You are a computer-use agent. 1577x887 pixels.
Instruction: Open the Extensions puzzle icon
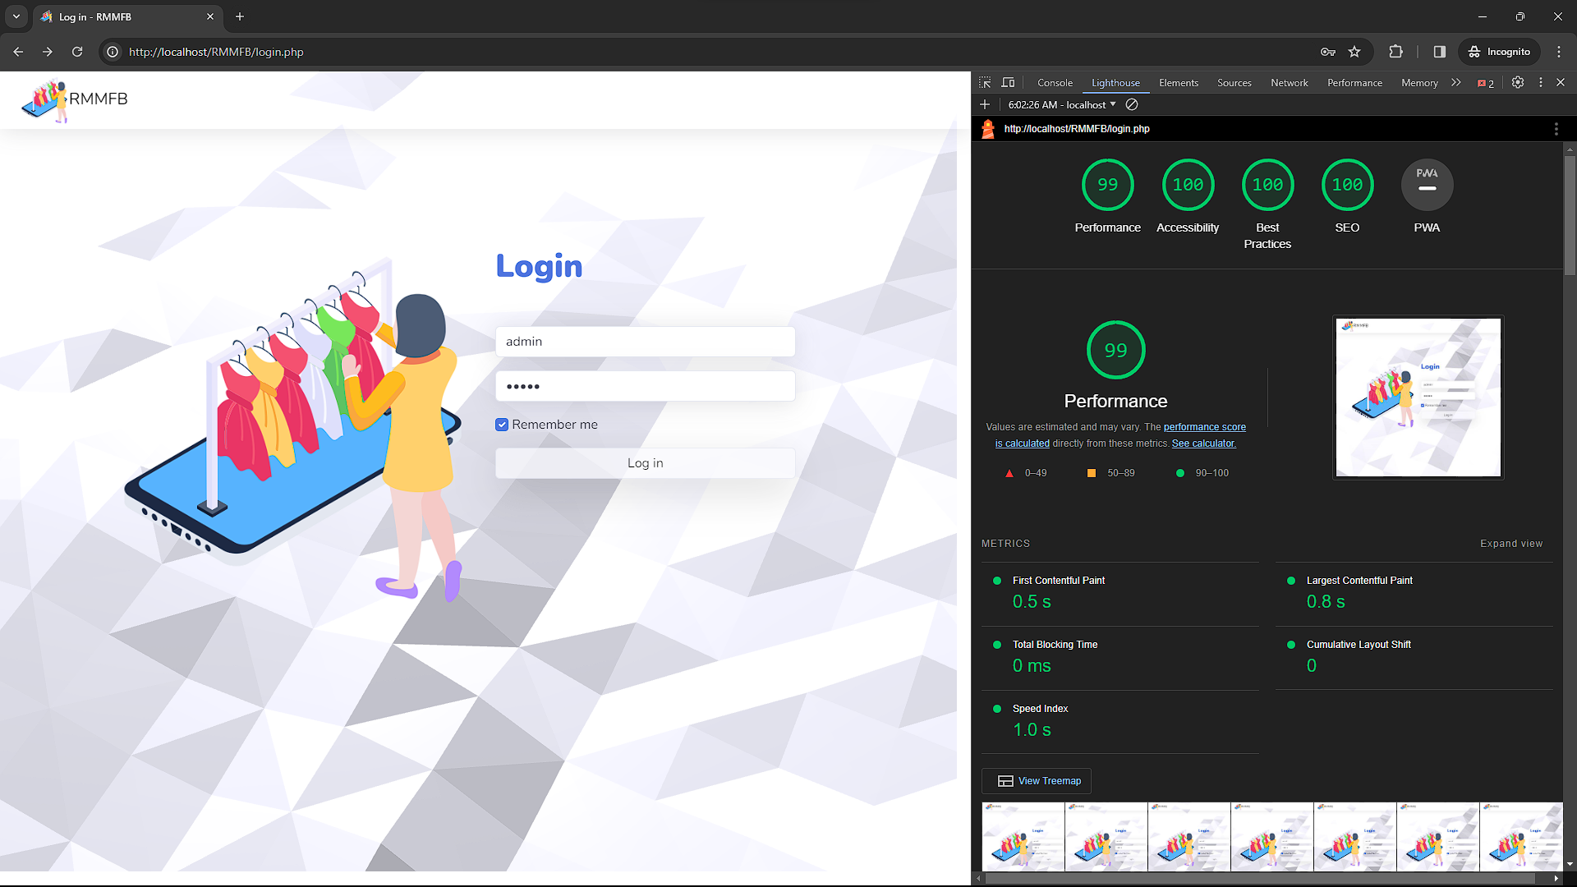[x=1395, y=52]
